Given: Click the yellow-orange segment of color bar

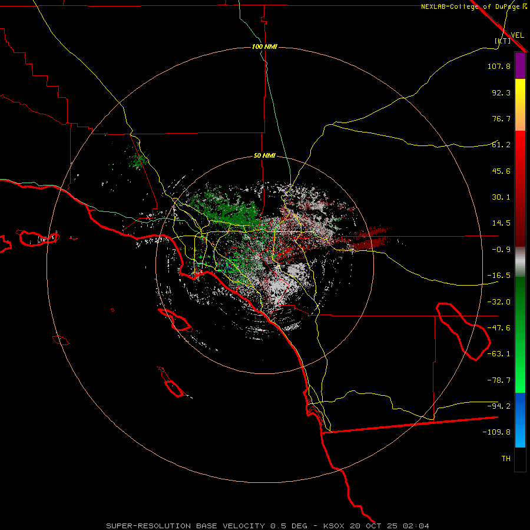Looking at the screenshot, I should (x=520, y=105).
